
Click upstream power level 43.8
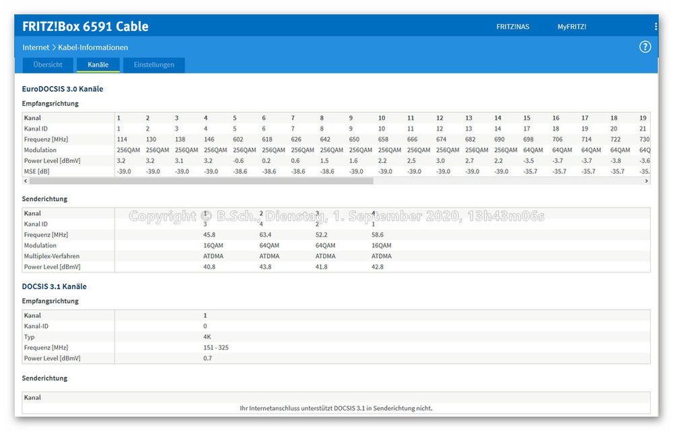(265, 267)
